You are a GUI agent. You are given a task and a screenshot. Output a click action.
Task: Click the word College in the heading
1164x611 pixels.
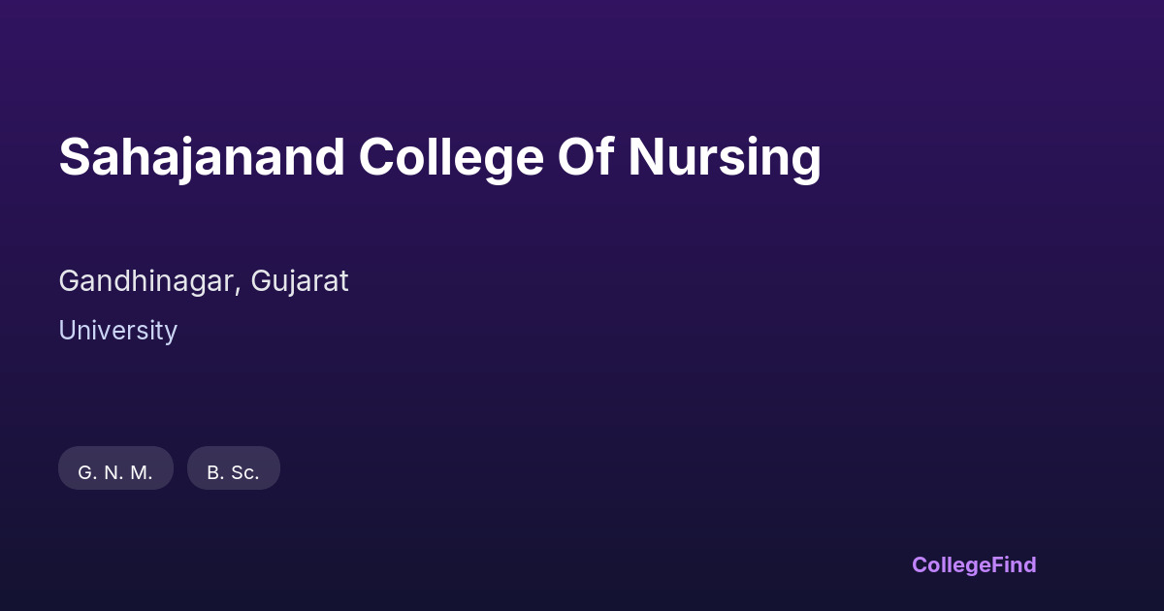click(x=450, y=157)
